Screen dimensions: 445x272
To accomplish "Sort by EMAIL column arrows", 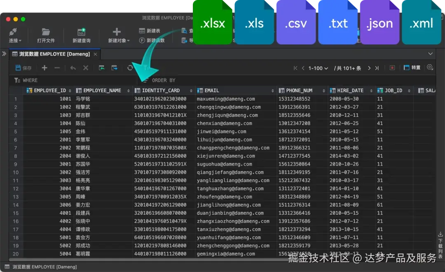I will click(x=272, y=91).
